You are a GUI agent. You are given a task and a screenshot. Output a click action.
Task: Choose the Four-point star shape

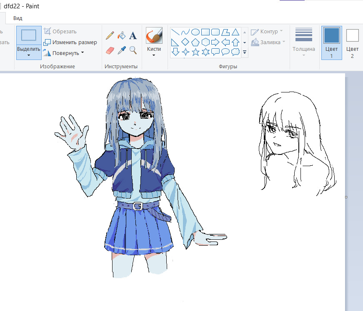pyautogui.click(x=185, y=52)
